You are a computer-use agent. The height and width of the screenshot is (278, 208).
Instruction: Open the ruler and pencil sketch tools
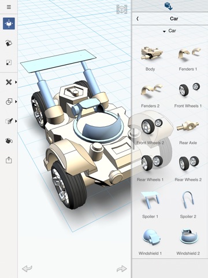point(9,82)
